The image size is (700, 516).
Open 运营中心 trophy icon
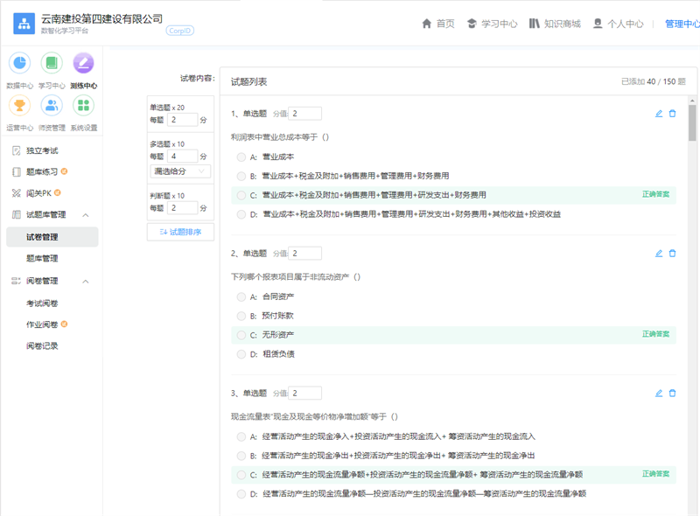coord(19,106)
